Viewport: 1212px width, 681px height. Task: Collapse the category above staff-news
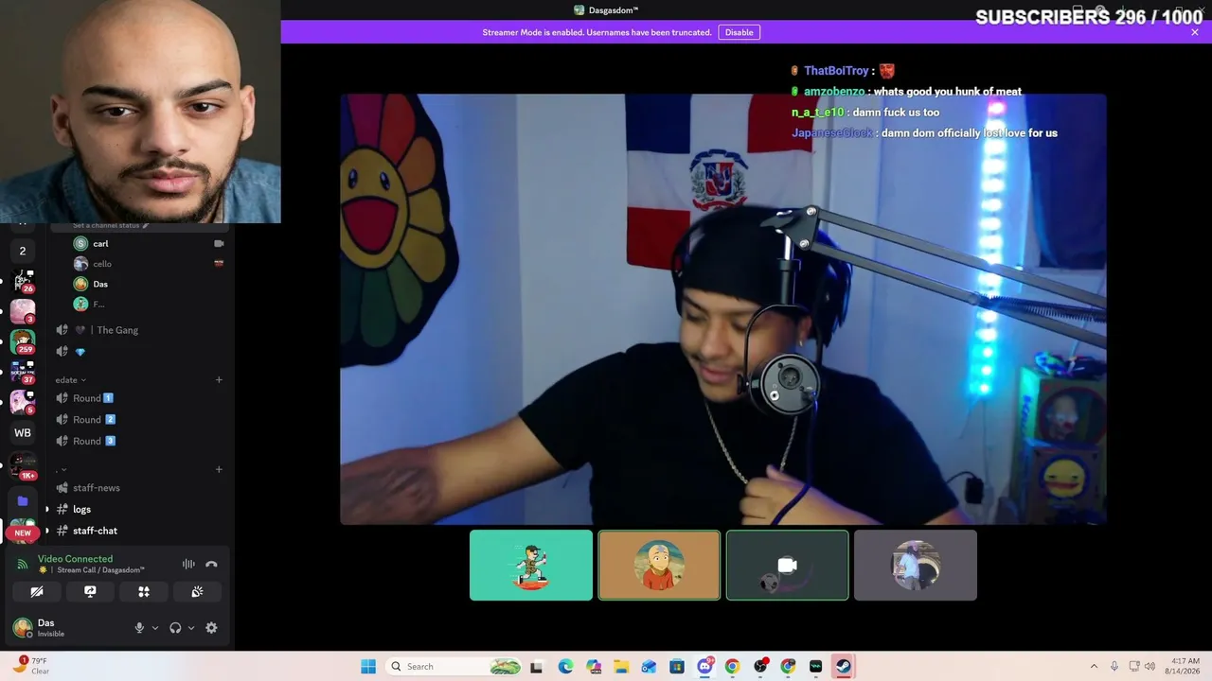coord(62,469)
